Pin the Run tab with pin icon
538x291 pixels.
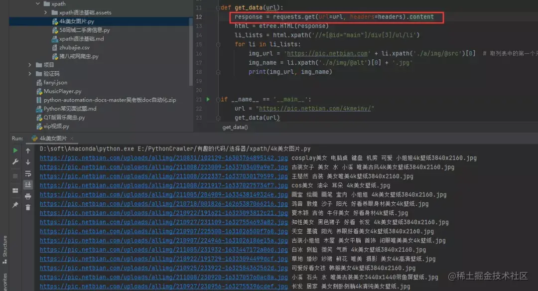click(15, 205)
